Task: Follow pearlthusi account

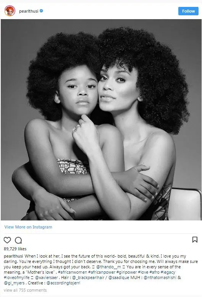Action: click(x=188, y=11)
